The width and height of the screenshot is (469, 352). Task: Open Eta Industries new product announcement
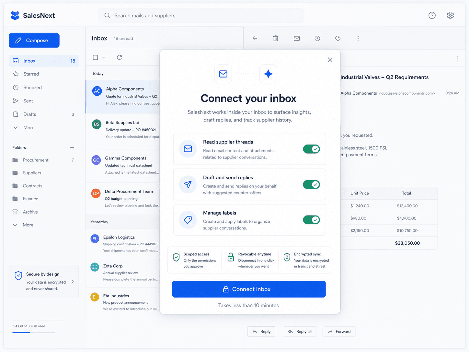pos(123,302)
